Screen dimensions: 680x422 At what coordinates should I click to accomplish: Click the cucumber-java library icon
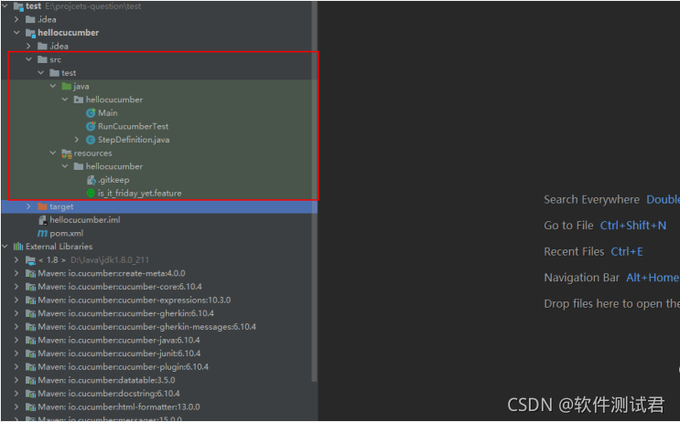tap(30, 341)
